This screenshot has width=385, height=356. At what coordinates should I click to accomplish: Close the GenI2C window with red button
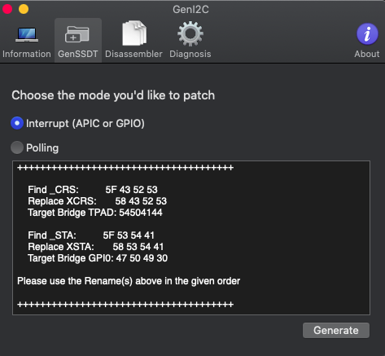tap(7, 9)
